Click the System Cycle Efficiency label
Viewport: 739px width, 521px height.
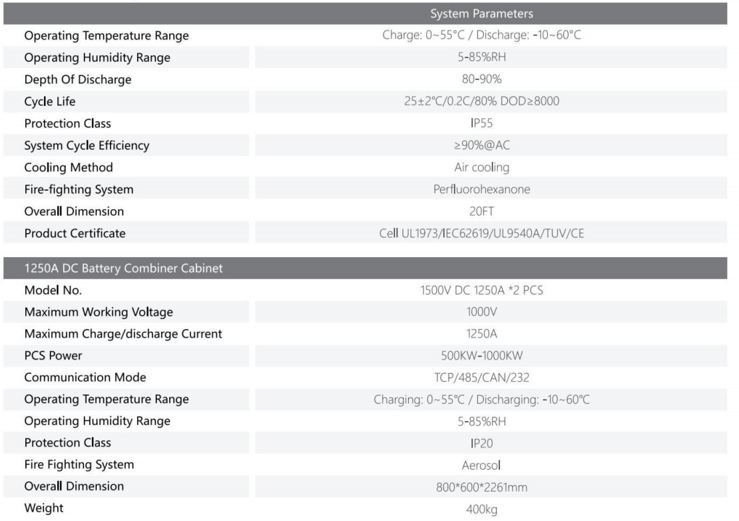[87, 145]
